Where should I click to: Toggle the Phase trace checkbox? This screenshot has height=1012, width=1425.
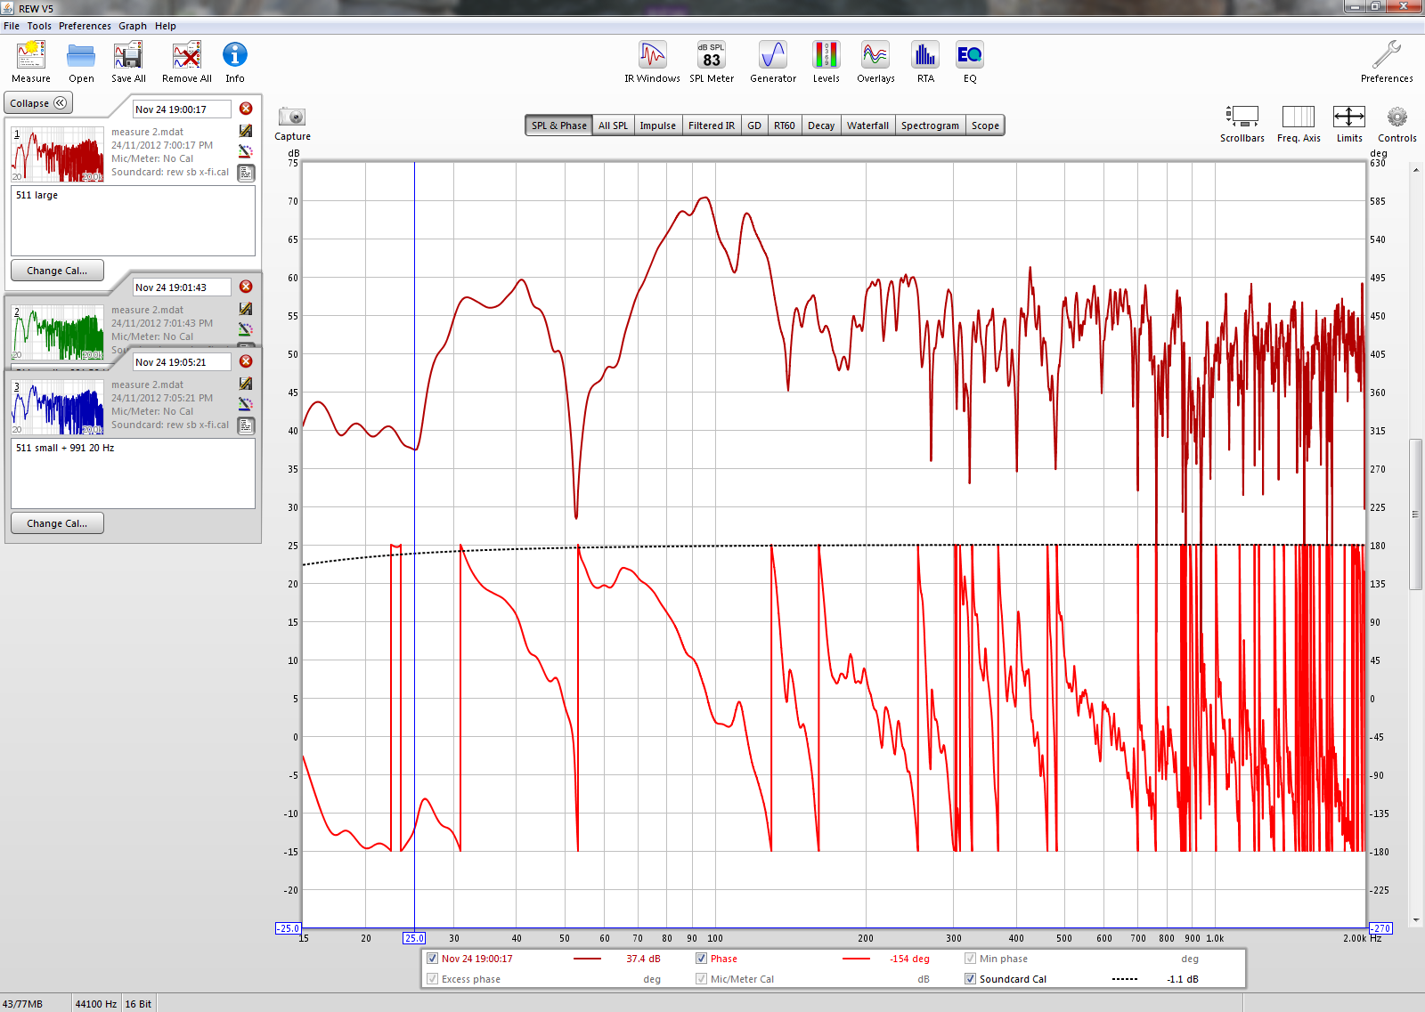[701, 959]
